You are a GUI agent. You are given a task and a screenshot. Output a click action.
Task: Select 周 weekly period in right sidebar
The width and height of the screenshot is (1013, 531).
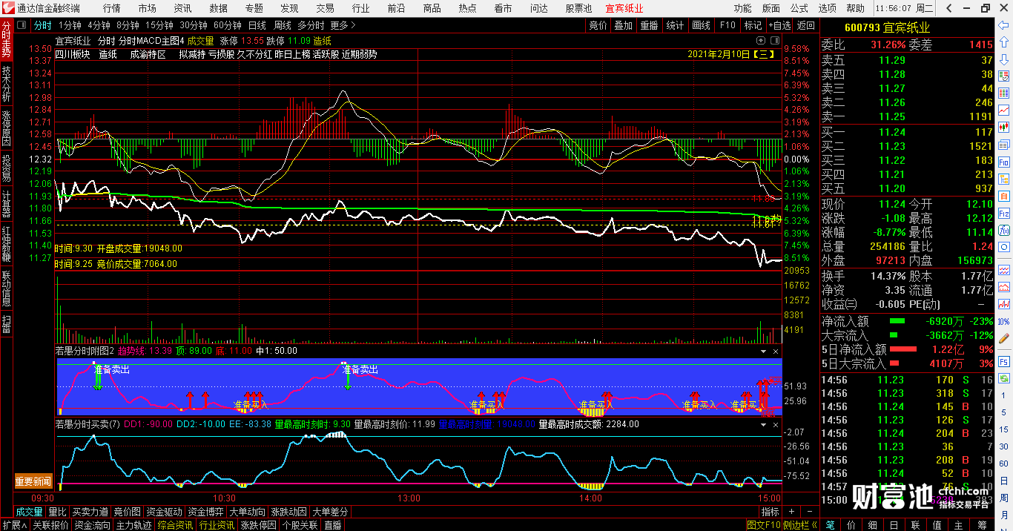pos(1003,497)
